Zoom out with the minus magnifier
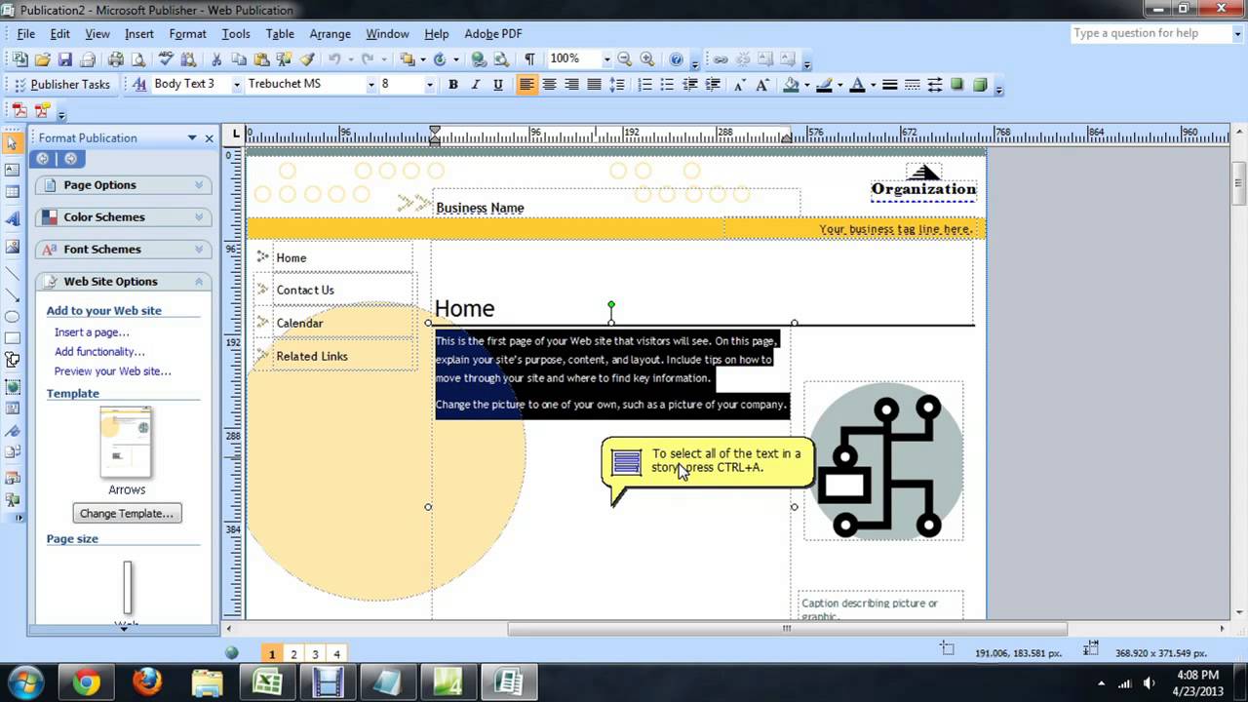This screenshot has width=1248, height=702. point(624,59)
